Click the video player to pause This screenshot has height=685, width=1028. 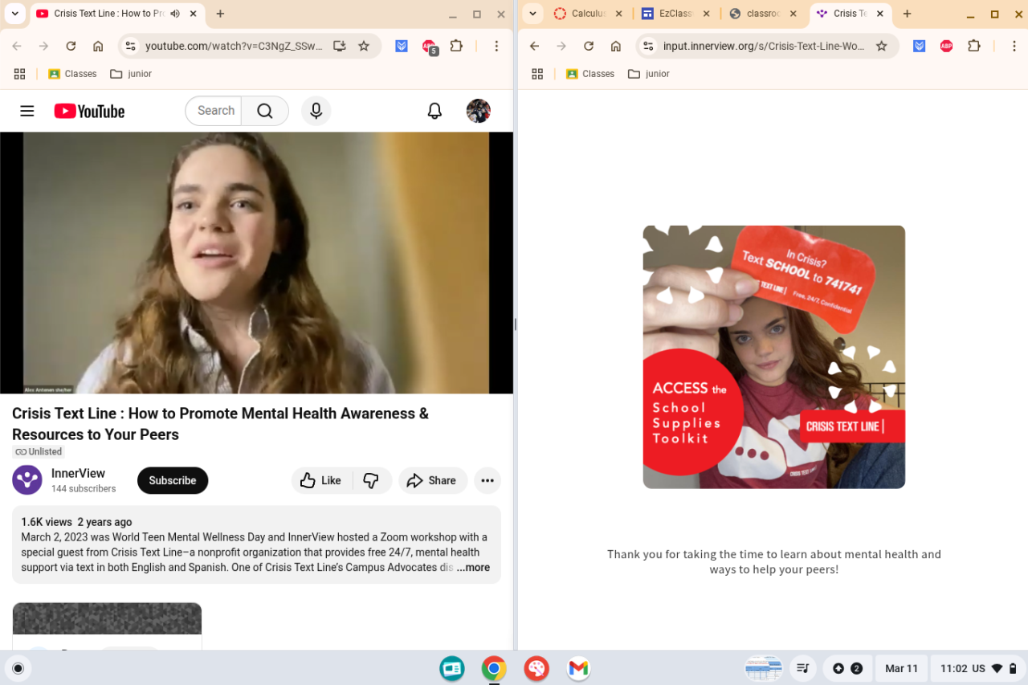[256, 263]
